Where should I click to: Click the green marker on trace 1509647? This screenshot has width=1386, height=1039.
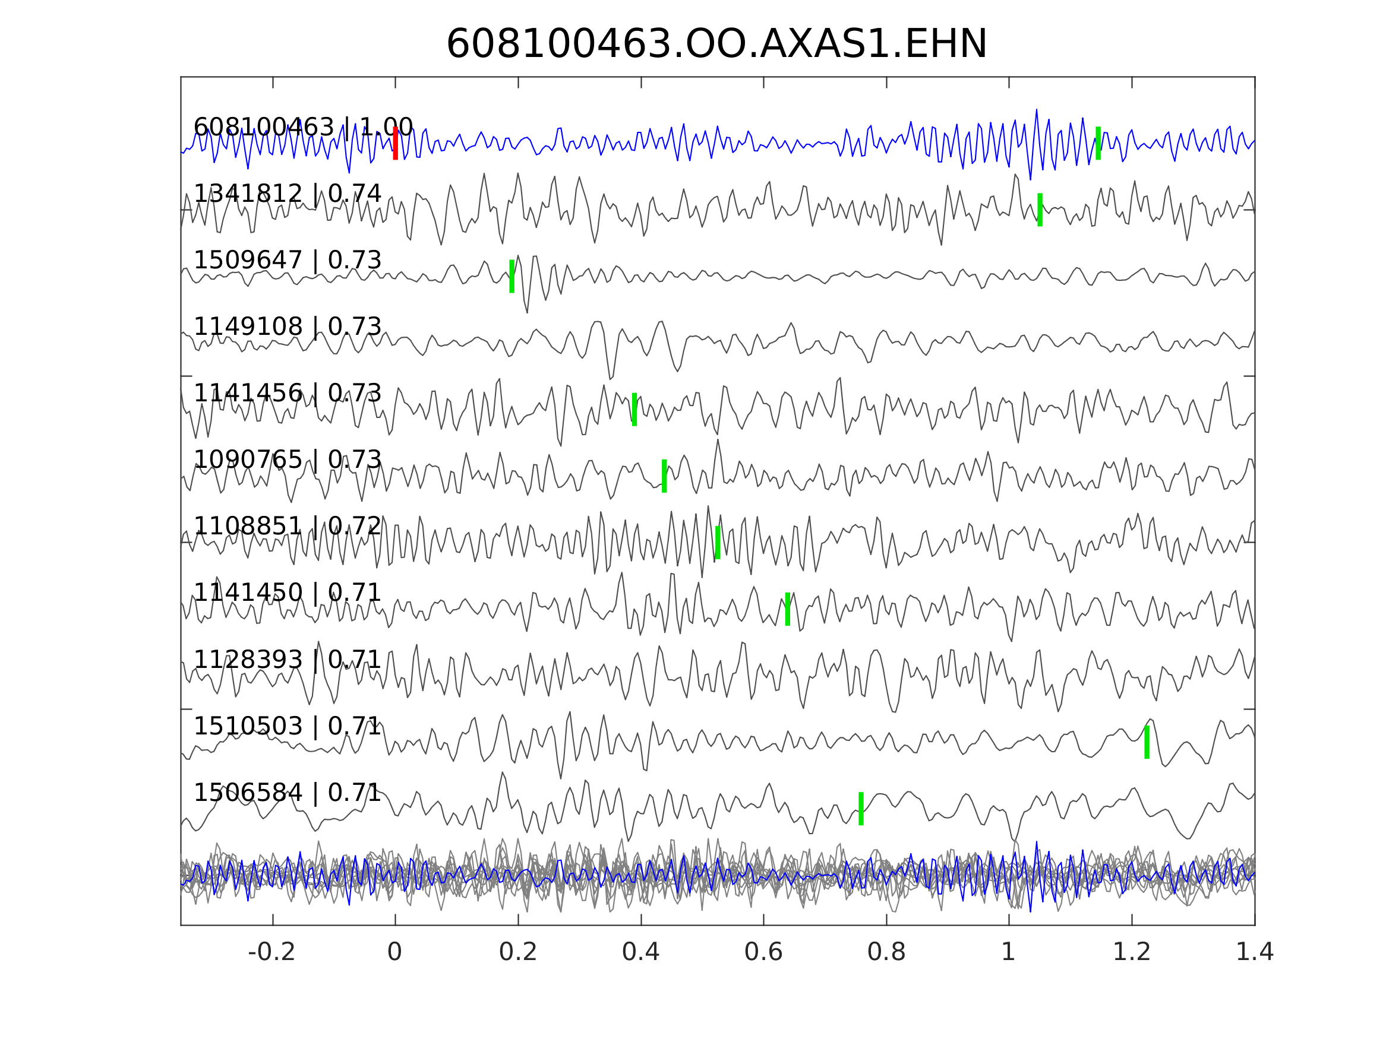pos(512,276)
